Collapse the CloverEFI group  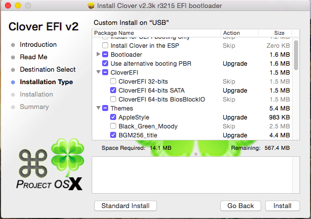pos(98,73)
